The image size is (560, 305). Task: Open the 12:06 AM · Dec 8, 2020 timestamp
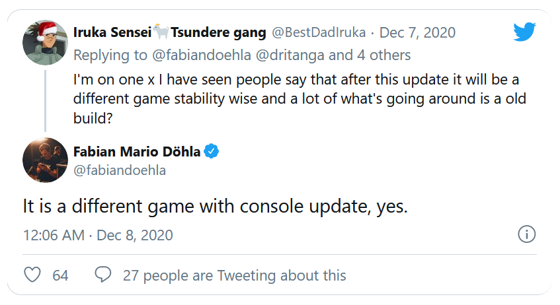tap(98, 235)
